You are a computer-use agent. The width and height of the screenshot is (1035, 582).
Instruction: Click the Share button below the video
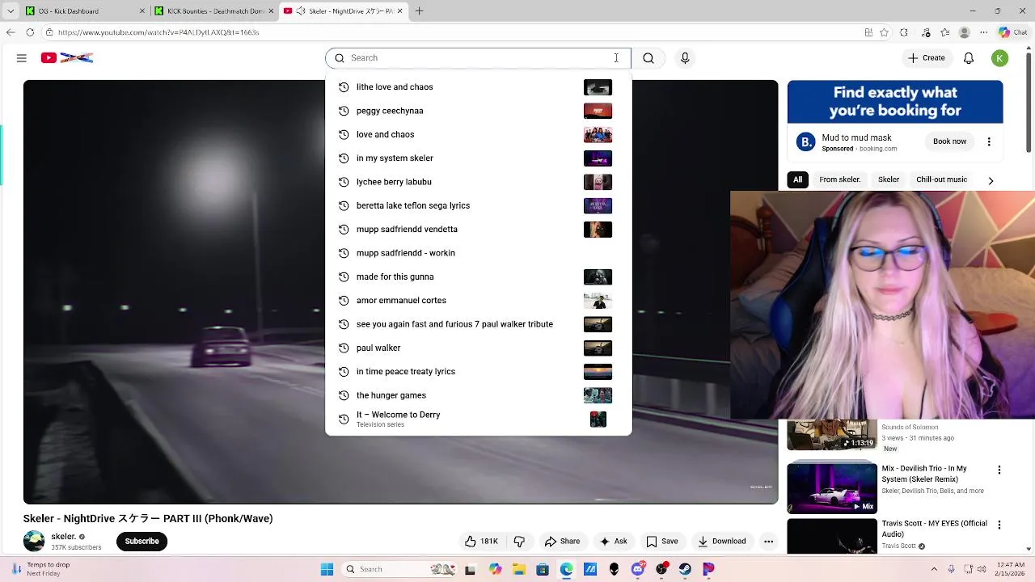coord(562,541)
